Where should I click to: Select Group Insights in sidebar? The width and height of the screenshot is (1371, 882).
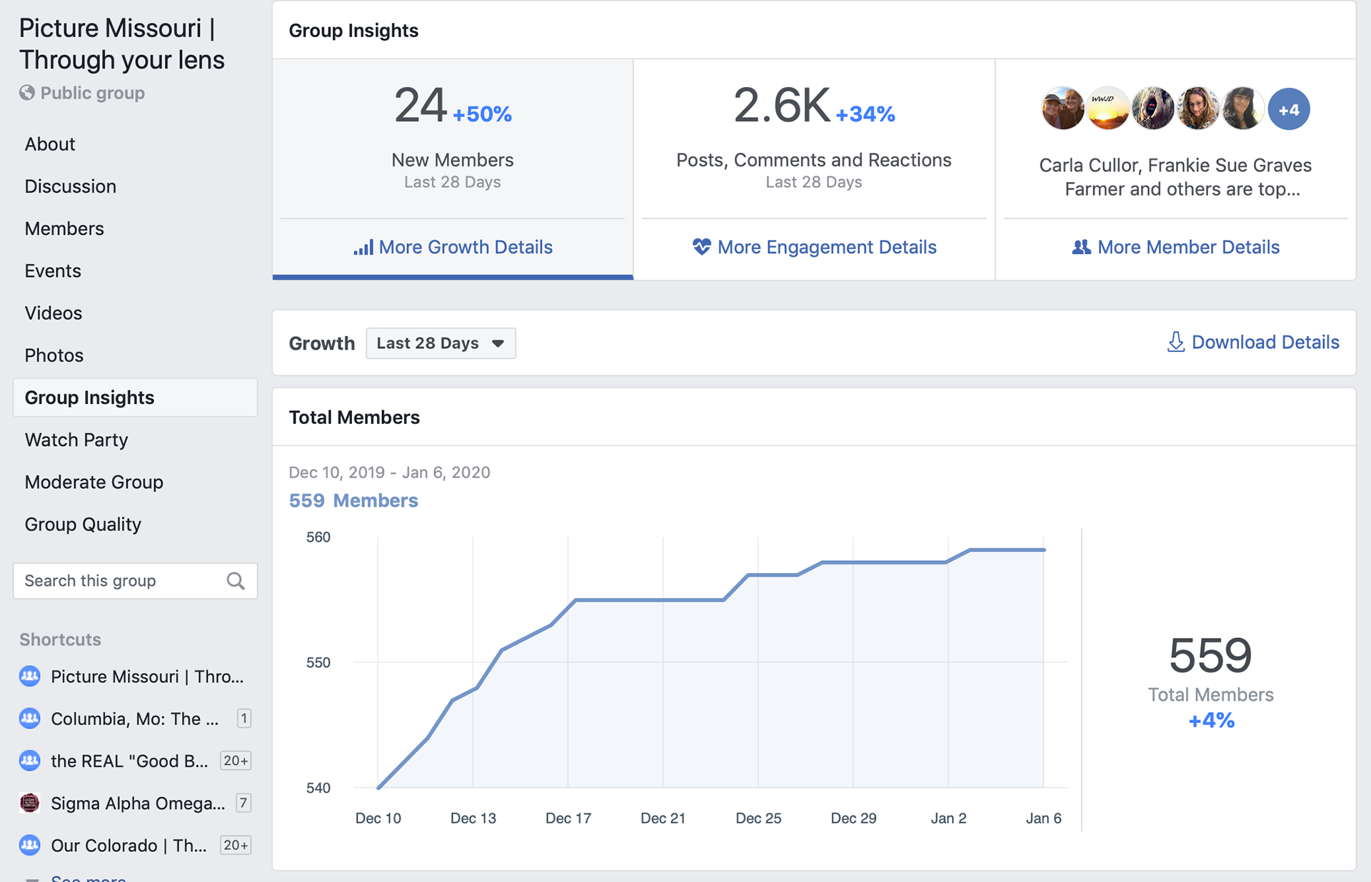135,397
